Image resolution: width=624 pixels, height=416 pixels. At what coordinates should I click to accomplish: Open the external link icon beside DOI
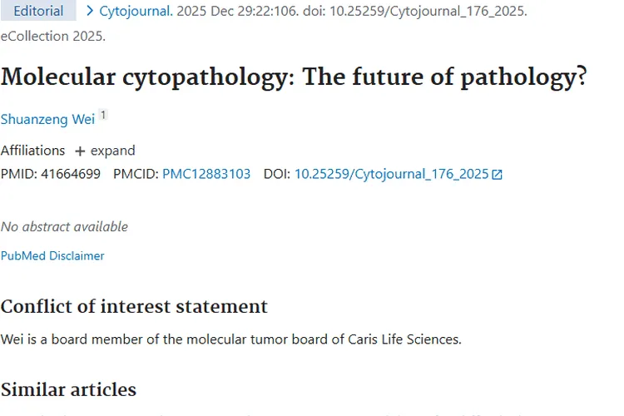(x=498, y=175)
